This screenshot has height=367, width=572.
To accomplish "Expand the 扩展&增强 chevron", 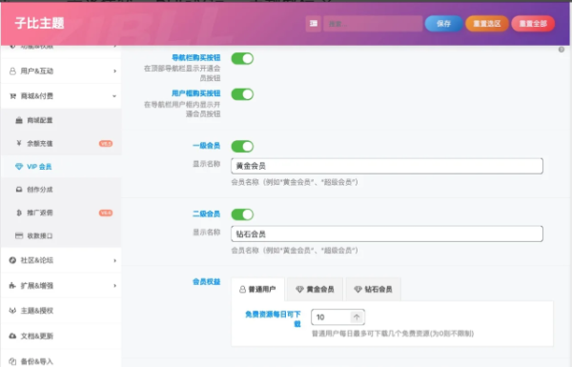I will (x=114, y=286).
